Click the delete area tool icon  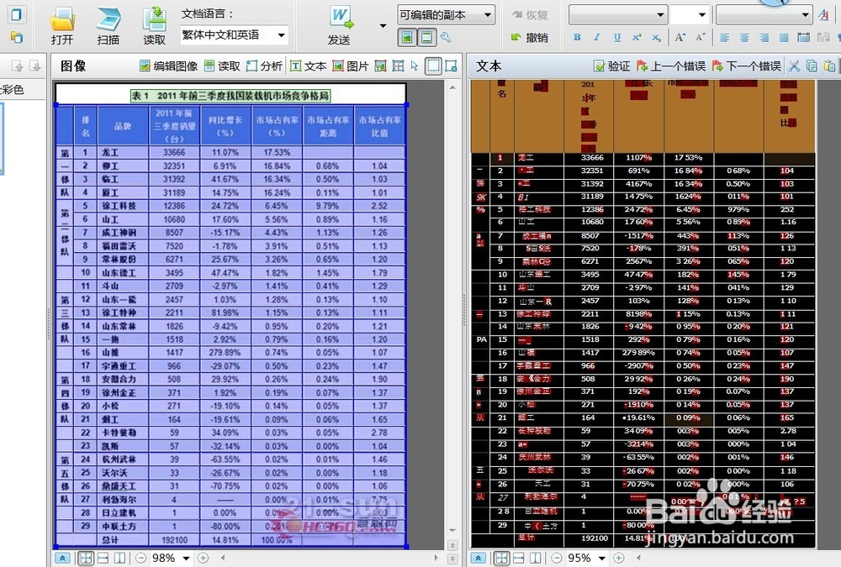pos(451,66)
